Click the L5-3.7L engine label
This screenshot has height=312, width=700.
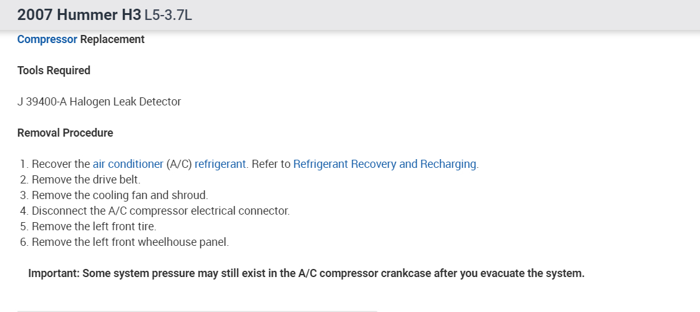pos(168,15)
